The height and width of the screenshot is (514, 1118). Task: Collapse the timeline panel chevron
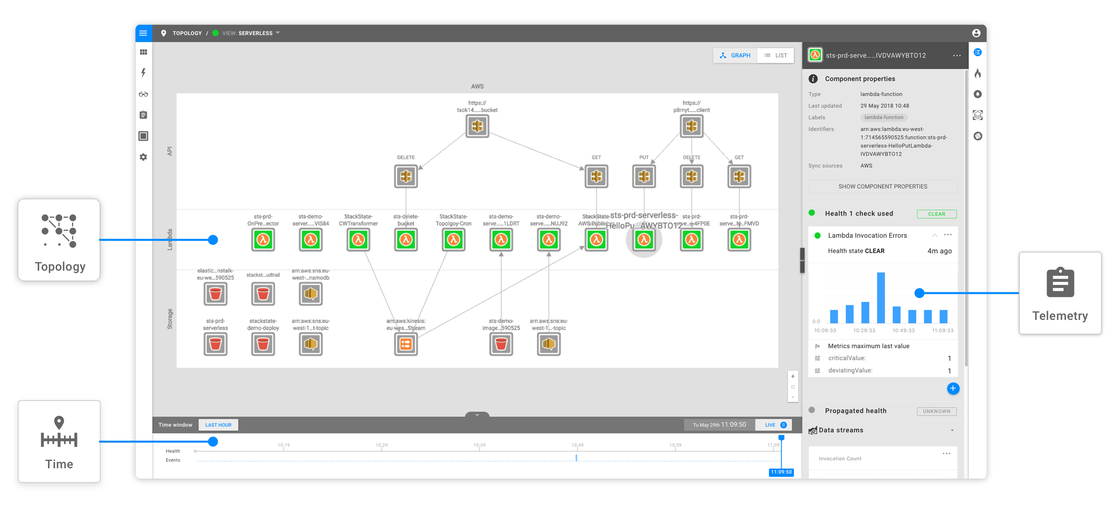[x=477, y=415]
